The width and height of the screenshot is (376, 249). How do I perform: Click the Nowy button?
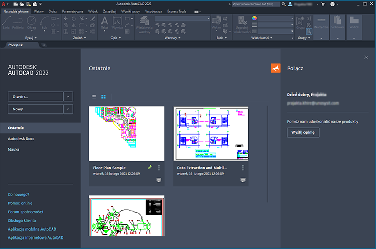pos(35,109)
